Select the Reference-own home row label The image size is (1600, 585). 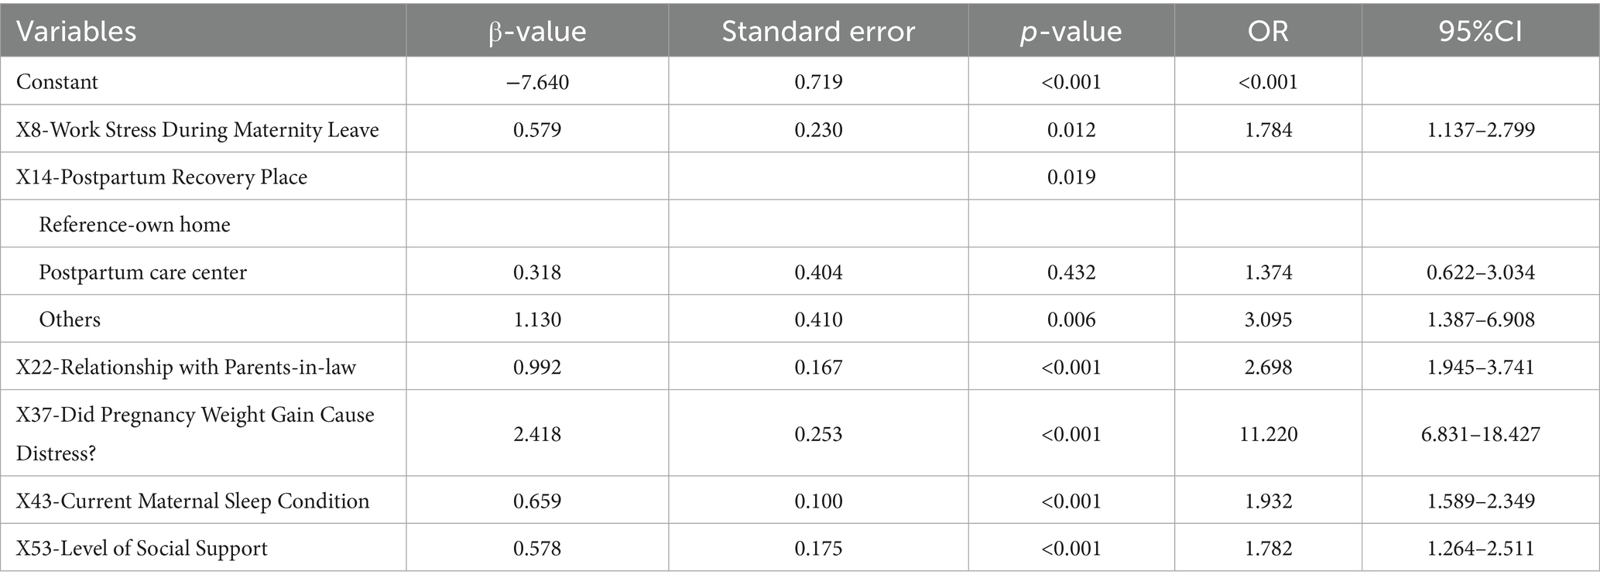[x=135, y=224]
